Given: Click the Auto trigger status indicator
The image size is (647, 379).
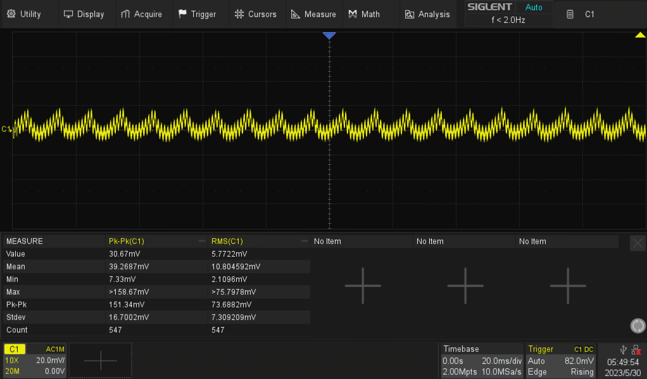Looking at the screenshot, I should pyautogui.click(x=534, y=8).
